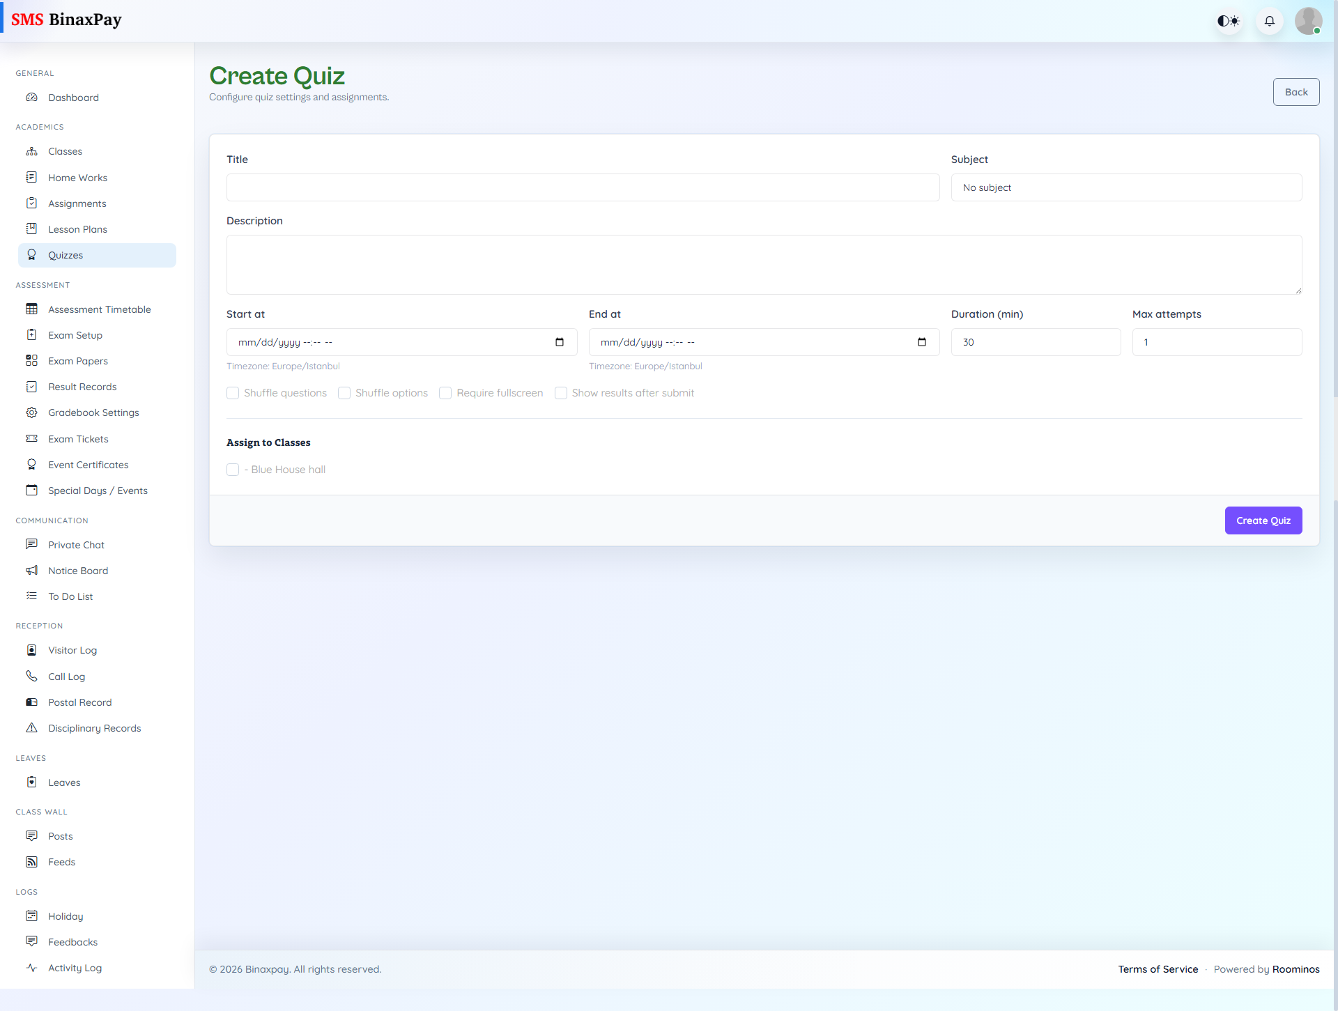Open the Start at date picker
The width and height of the screenshot is (1338, 1011).
pos(560,342)
